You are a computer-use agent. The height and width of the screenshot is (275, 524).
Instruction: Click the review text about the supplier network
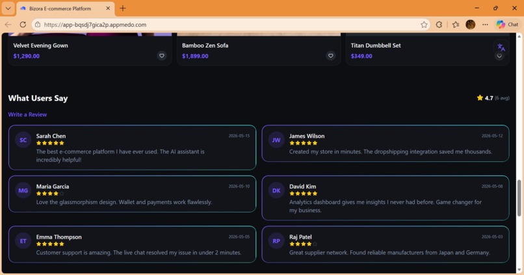tap(389, 253)
